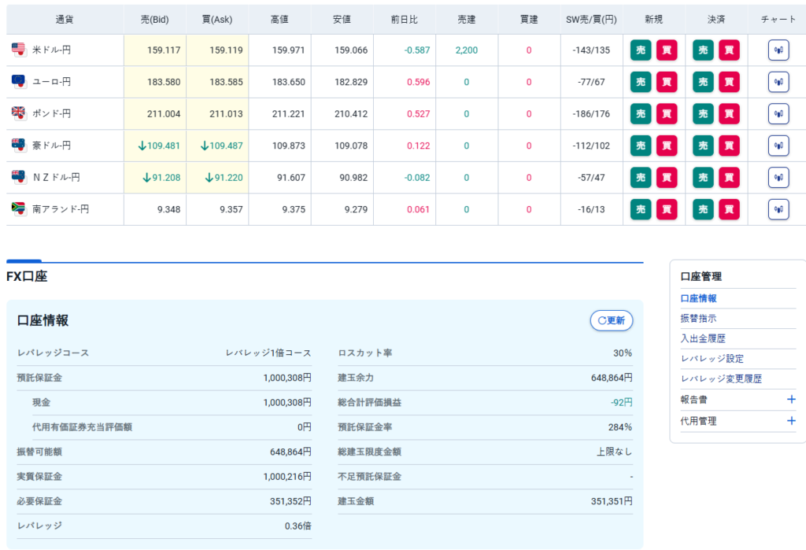The height and width of the screenshot is (550, 806).
Task: Open the chart for NZドル-円
Action: tap(778, 177)
